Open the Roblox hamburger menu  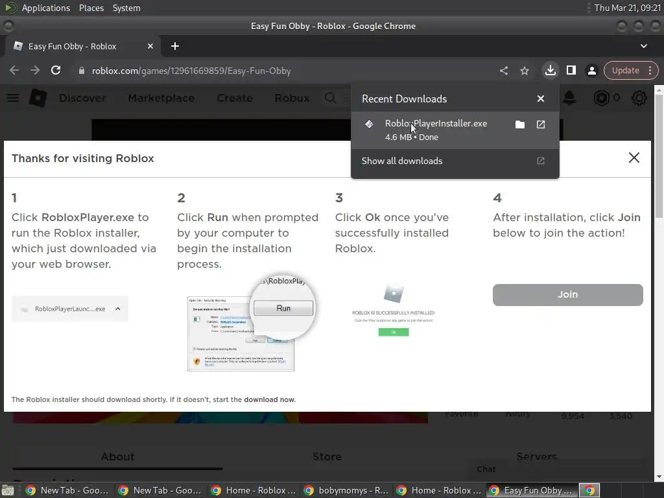click(13, 98)
